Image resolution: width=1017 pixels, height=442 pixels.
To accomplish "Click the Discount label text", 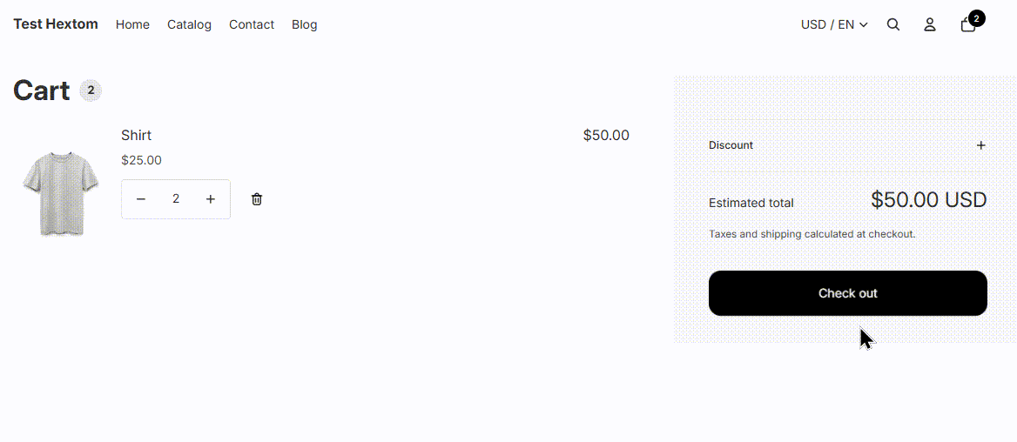I will point(731,145).
